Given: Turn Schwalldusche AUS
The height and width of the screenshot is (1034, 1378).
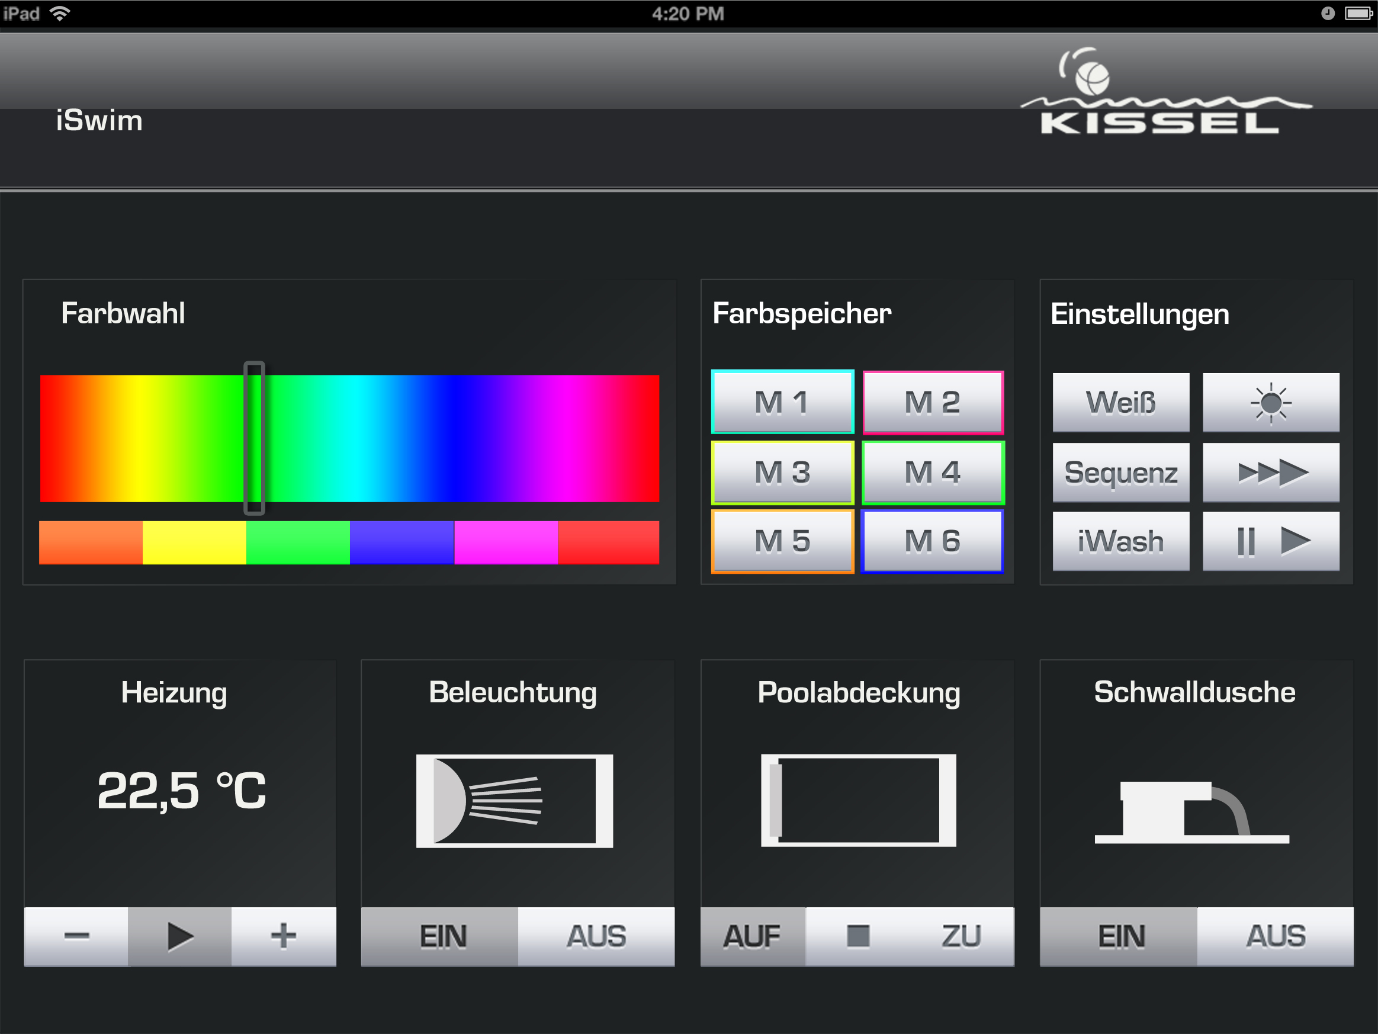Looking at the screenshot, I should click(1274, 936).
